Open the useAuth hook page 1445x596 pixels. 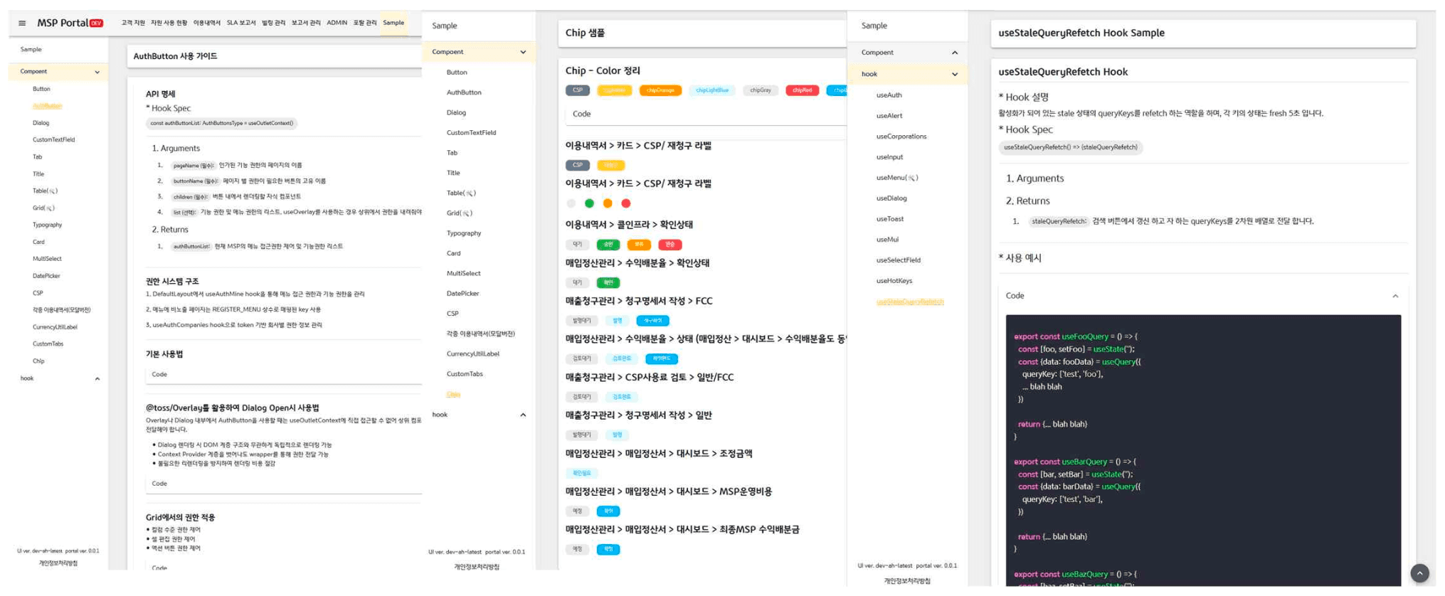[889, 95]
